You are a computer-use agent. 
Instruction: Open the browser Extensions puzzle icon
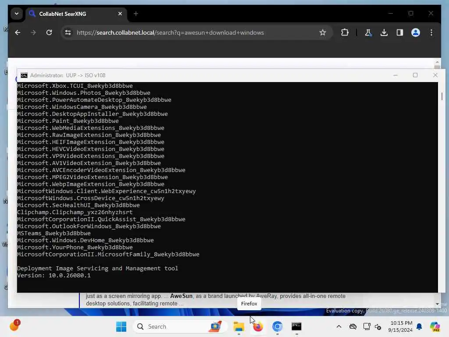[345, 32]
